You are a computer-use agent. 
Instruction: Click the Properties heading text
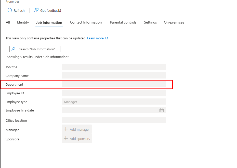click(x=12, y=2)
